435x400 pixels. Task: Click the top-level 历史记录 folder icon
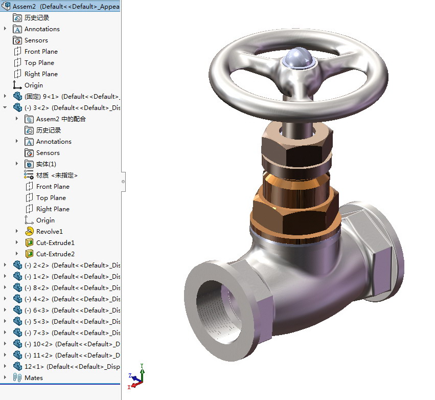point(17,18)
